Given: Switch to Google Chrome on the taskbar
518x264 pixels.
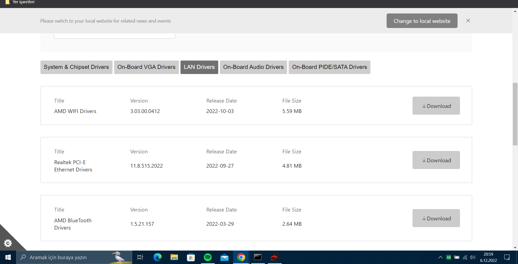Looking at the screenshot, I should [241, 257].
